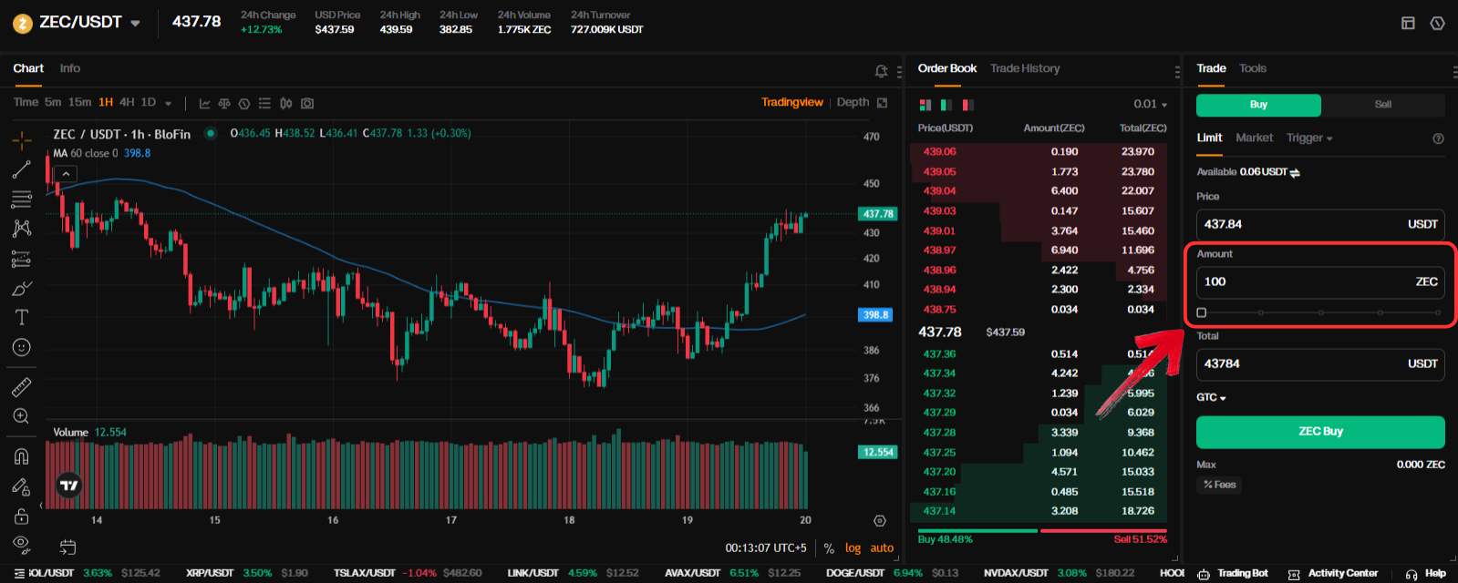The width and height of the screenshot is (1458, 583).
Task: Open the order book panel options menu
Action: [x=1177, y=71]
